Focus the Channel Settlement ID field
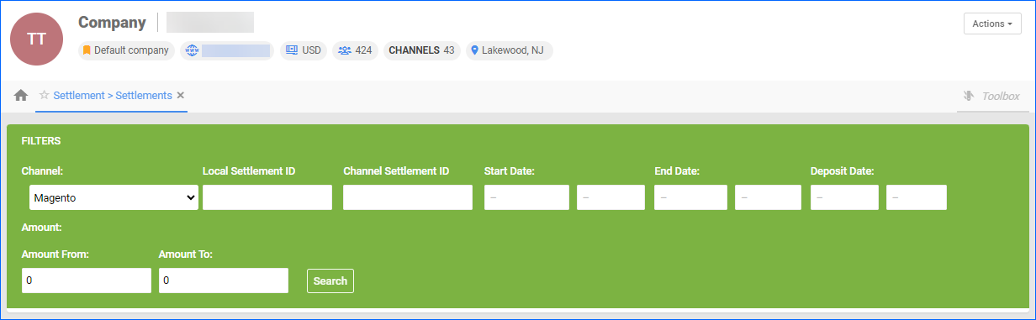1036x320 pixels. point(408,197)
